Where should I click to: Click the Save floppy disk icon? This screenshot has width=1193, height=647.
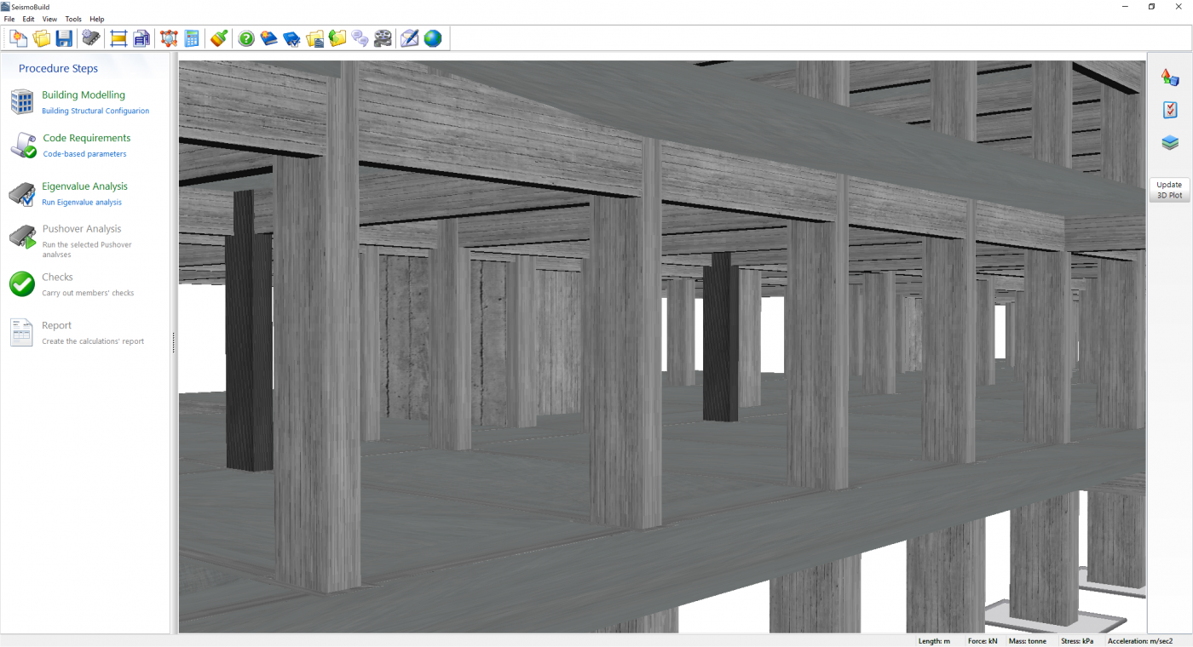[x=64, y=38]
